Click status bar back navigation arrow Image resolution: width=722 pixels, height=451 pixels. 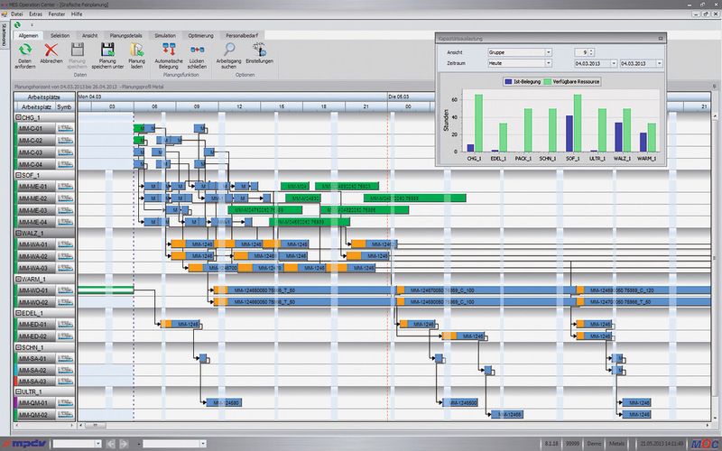point(110,444)
